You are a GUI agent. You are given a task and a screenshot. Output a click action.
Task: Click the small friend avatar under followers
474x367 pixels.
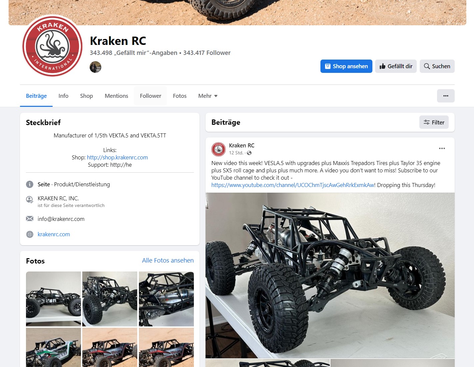95,67
